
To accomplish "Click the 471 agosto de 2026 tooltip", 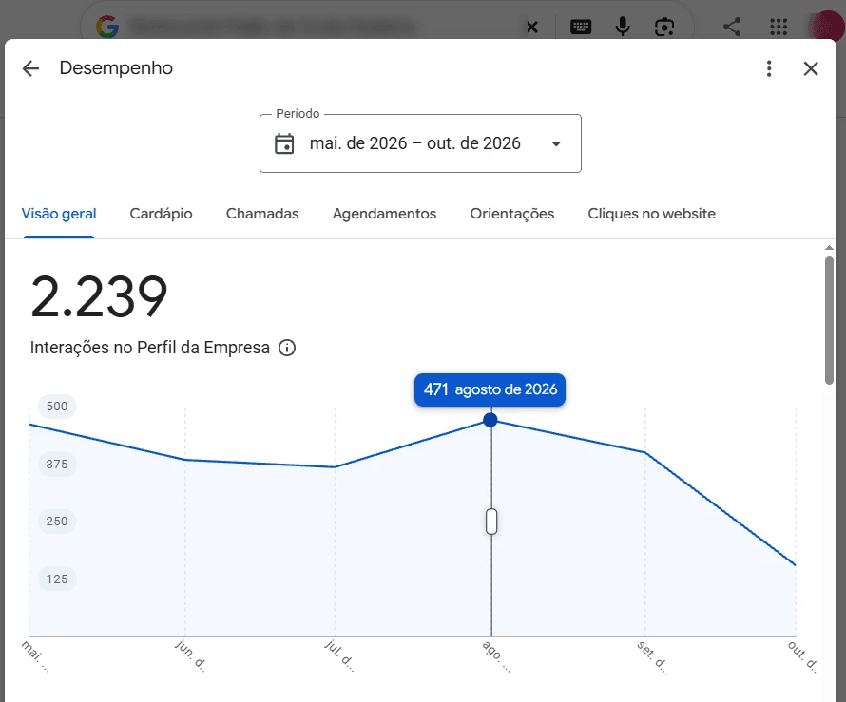I will (x=490, y=389).
